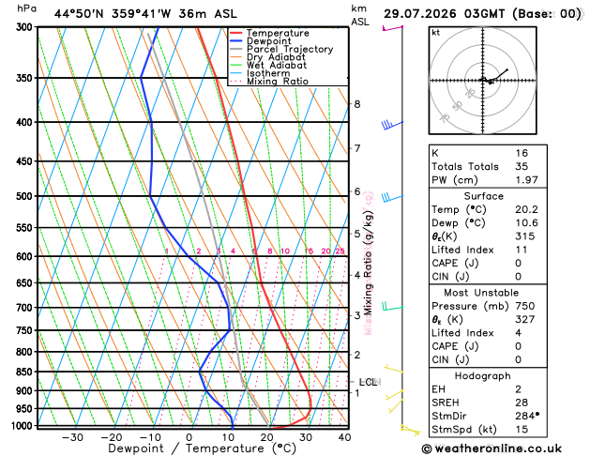590x456 pixels.
Task: Click the Most Unstable Lifted Index value 4
Action: 518,333
